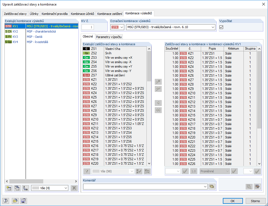268x206 pixels.
Task: Open the Kombinace účinků tab
Action: coord(82,14)
